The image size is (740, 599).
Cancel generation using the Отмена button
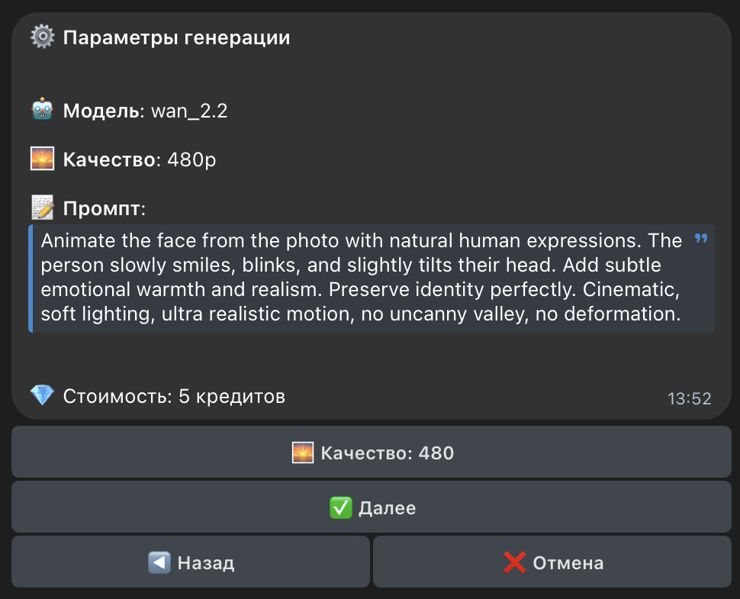pyautogui.click(x=552, y=562)
